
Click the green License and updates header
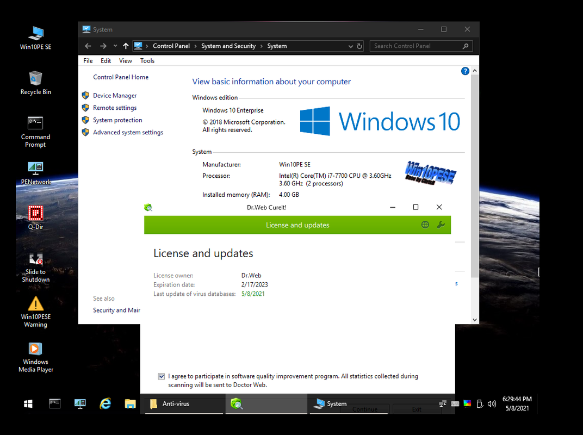(x=297, y=225)
